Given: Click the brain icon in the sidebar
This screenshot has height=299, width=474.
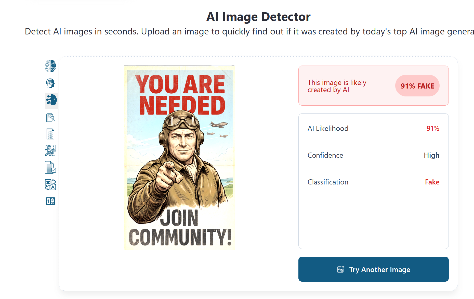Looking at the screenshot, I should (50, 66).
